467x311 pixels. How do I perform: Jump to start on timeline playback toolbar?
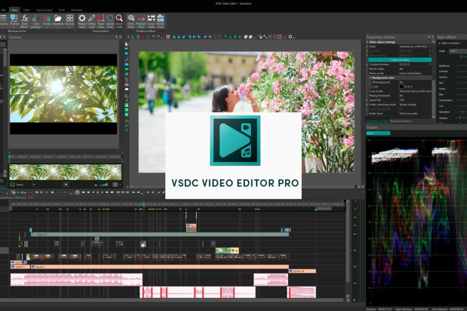[x=83, y=193]
